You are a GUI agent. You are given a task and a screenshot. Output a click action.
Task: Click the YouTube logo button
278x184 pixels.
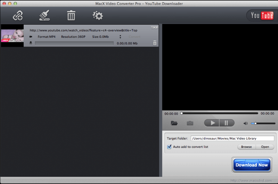click(x=262, y=16)
